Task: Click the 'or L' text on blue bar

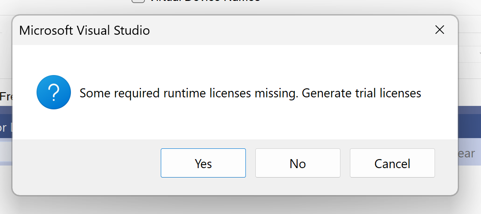Action: point(6,127)
